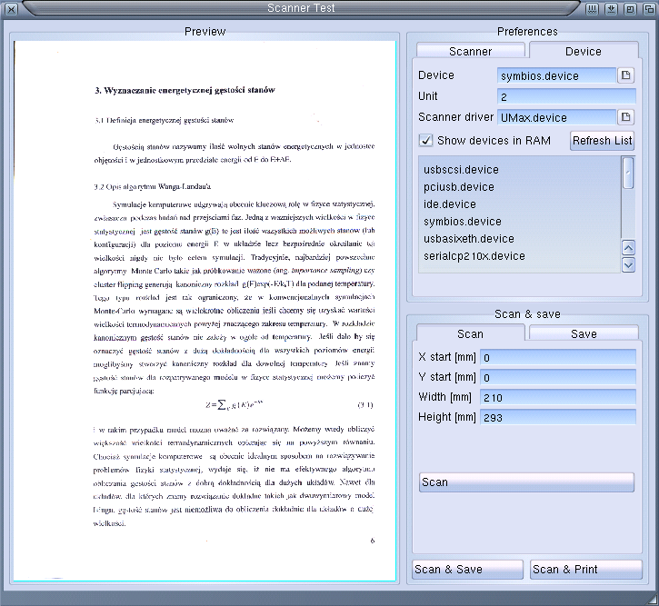Click the window resize gadget in the corner
The image size is (659, 606).
point(652,600)
